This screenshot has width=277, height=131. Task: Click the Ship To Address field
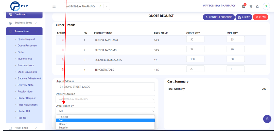click(105, 87)
